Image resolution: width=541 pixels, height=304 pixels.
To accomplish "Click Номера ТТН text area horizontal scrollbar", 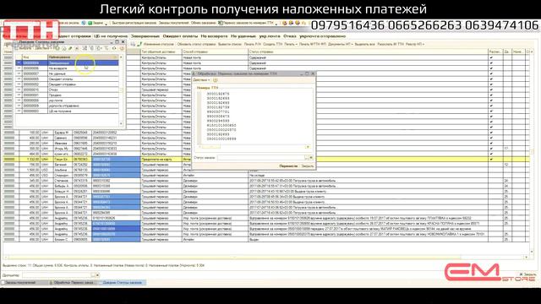I will pos(211,147).
